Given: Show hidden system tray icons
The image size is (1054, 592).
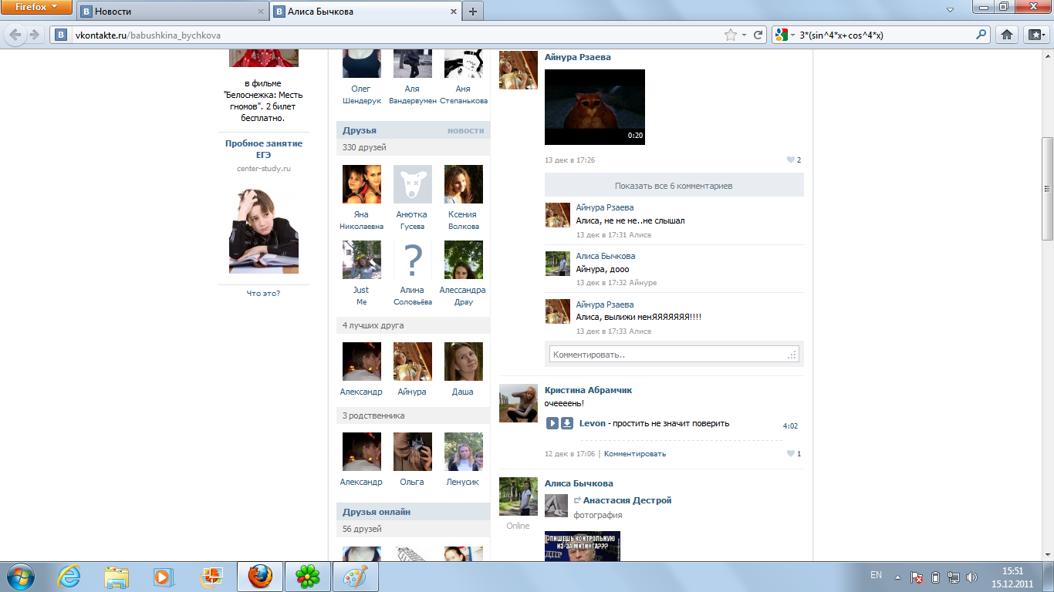Looking at the screenshot, I should [897, 577].
